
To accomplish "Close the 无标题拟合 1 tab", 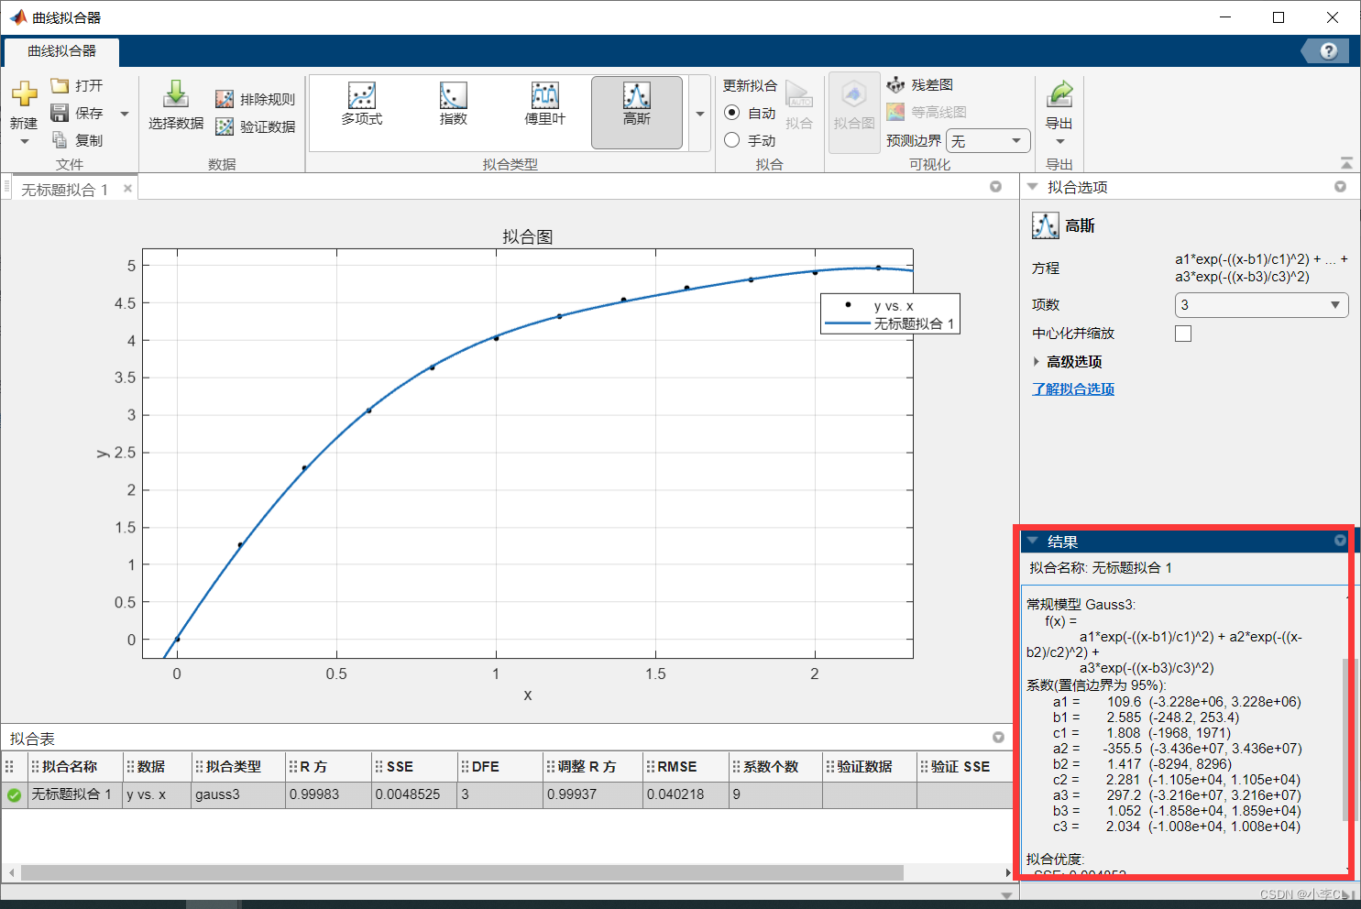I will click(x=127, y=189).
